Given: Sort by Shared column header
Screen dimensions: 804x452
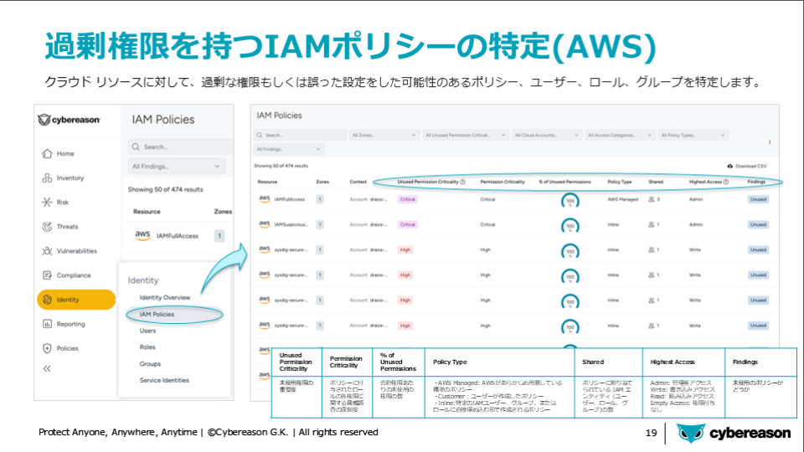Looking at the screenshot, I should pyautogui.click(x=655, y=182).
